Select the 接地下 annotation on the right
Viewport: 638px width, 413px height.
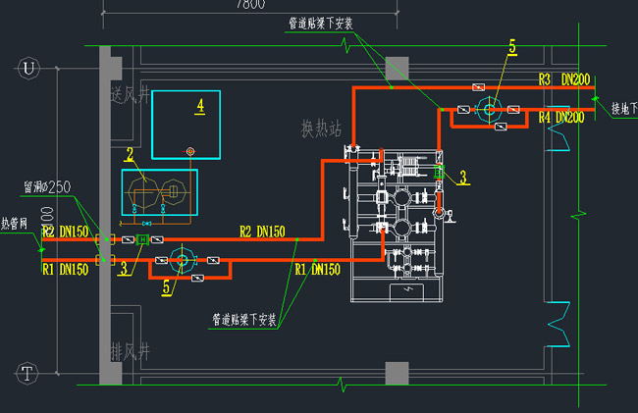pyautogui.click(x=624, y=108)
